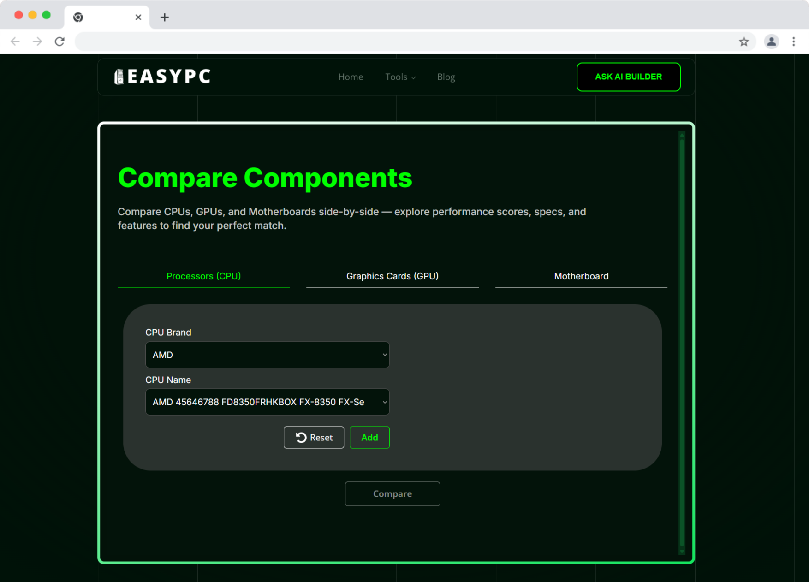Open the browser three-dot menu
This screenshot has height=582, width=809.
coord(793,42)
